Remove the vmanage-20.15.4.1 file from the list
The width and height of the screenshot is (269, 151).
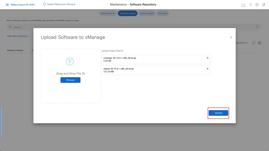(208, 58)
